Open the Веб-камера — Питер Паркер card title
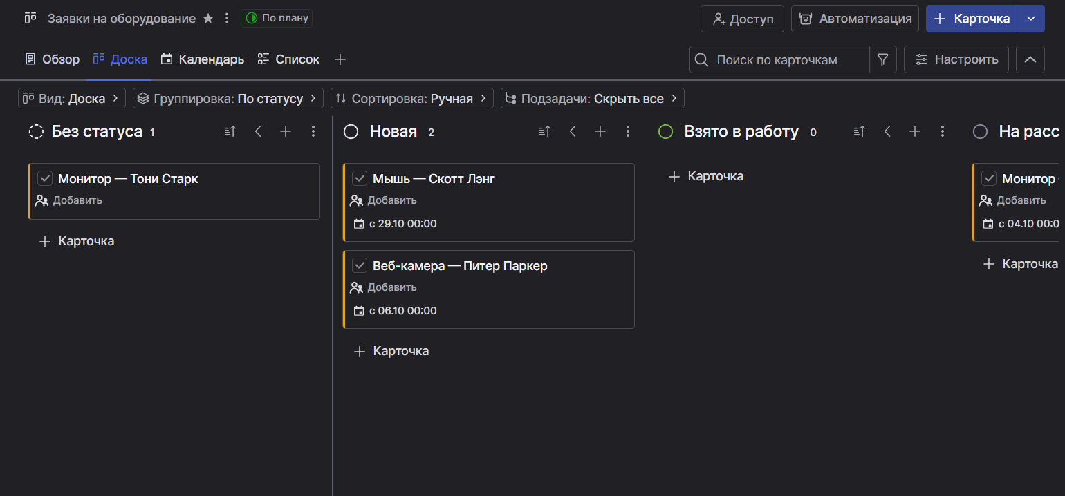This screenshot has width=1065, height=496. click(x=460, y=266)
